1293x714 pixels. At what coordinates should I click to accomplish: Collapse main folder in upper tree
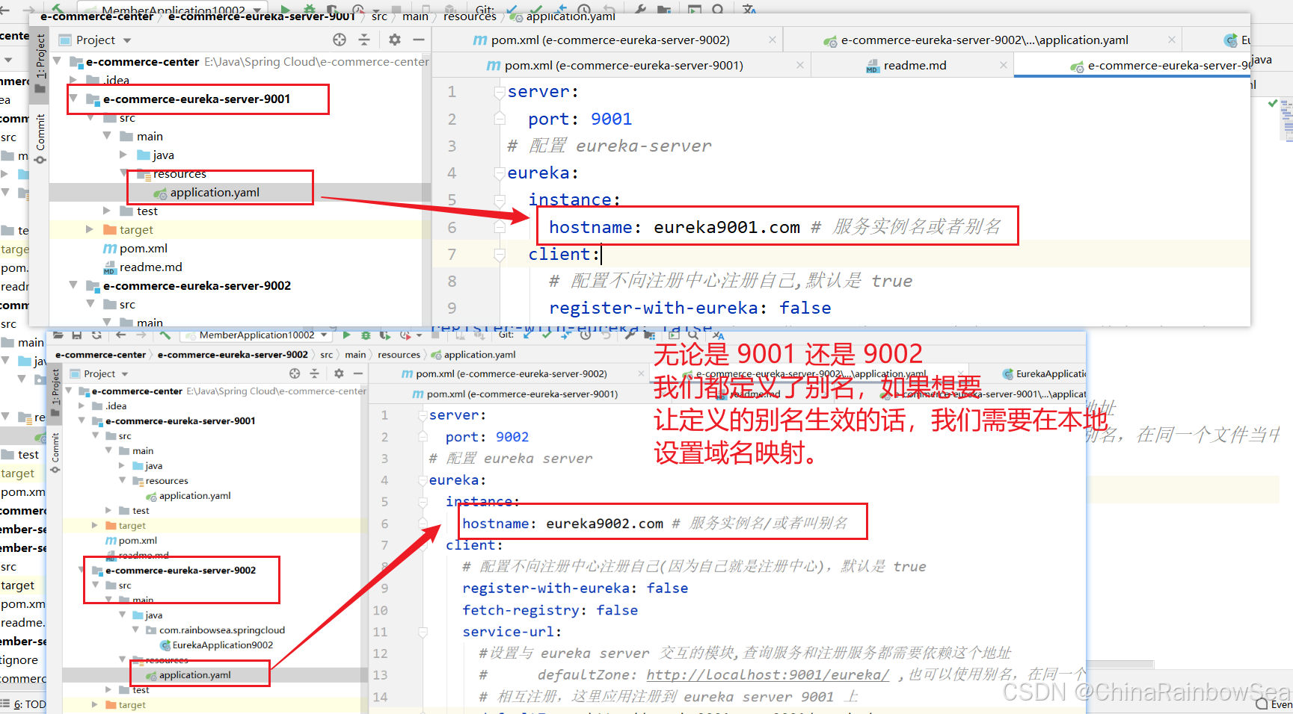coord(107,135)
